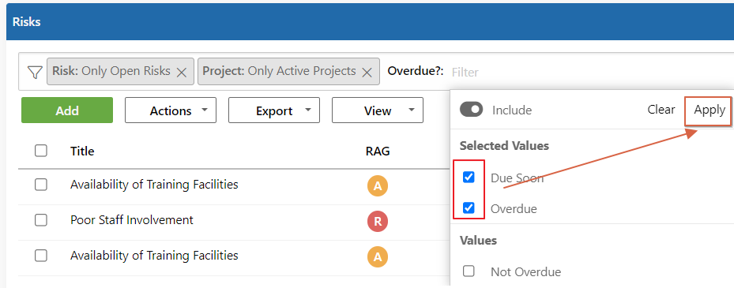
Task: Open the View dropdown
Action: pyautogui.click(x=378, y=110)
